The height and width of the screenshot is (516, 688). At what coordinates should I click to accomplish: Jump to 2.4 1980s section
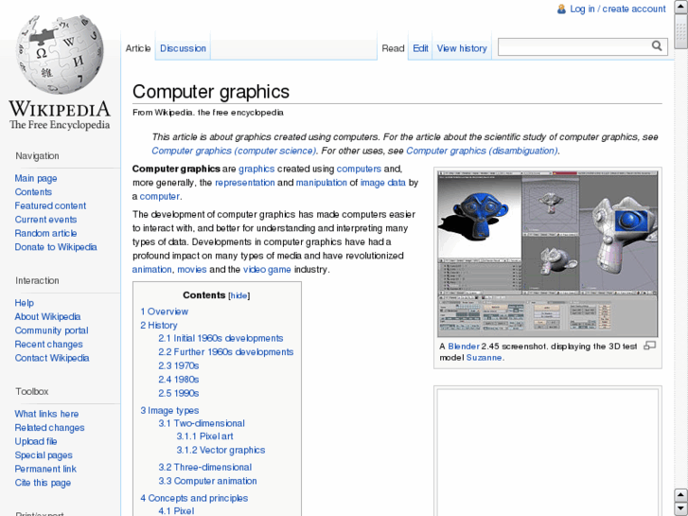point(179,379)
